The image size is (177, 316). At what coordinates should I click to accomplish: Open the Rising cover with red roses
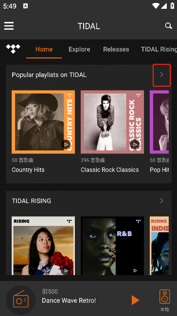[43, 246]
